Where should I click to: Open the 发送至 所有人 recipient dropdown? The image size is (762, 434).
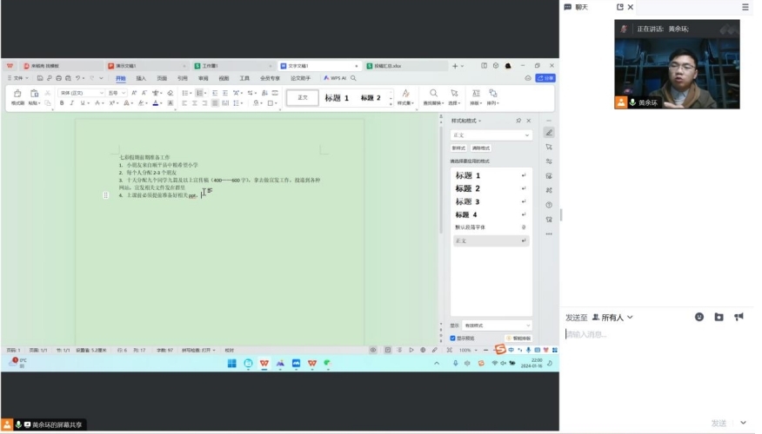tap(612, 318)
